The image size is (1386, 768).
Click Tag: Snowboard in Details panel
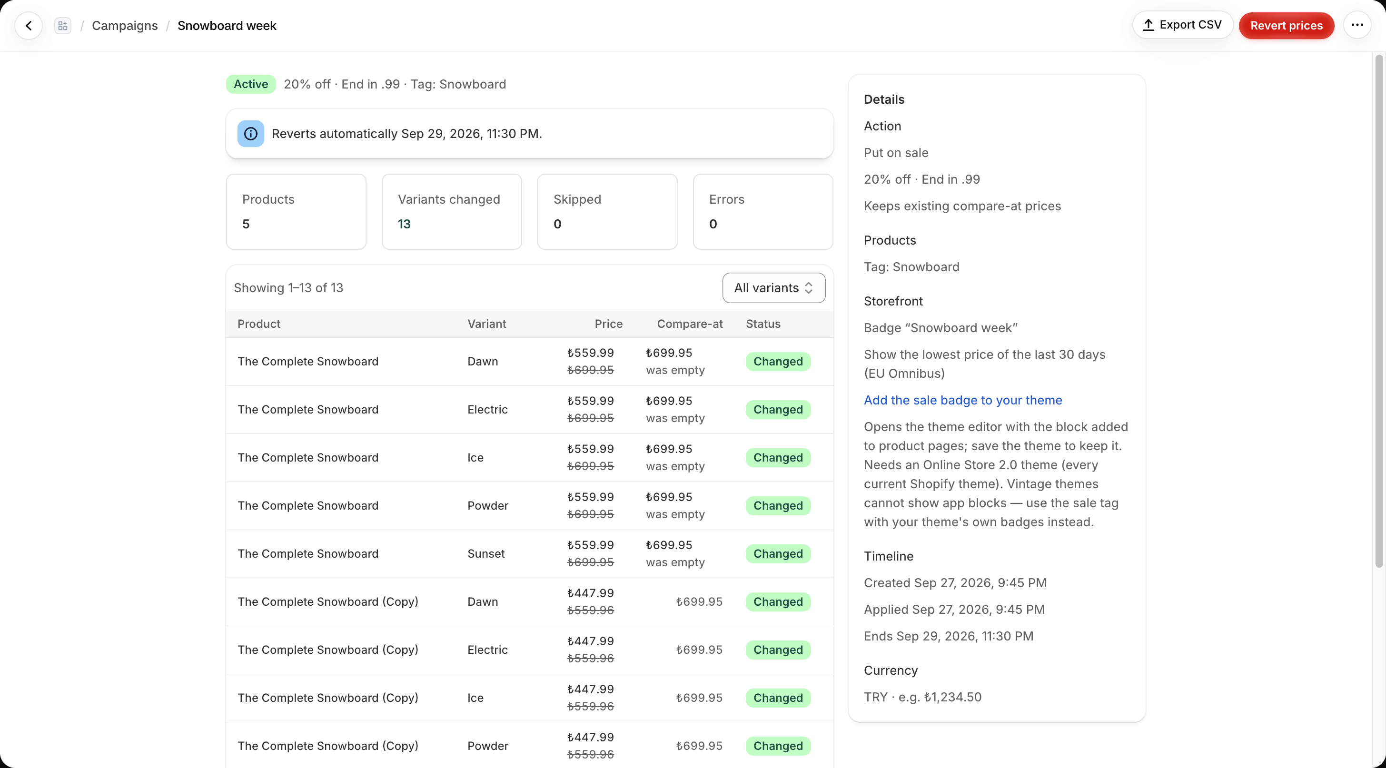pyautogui.click(x=911, y=267)
